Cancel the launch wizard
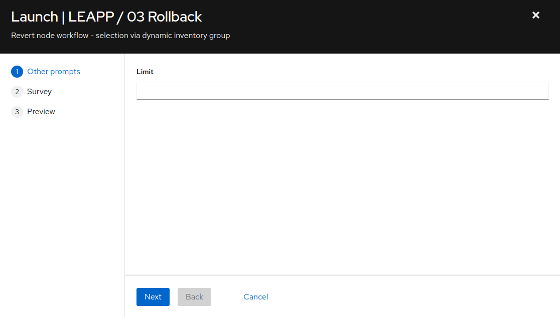The width and height of the screenshot is (560, 317). click(x=256, y=296)
